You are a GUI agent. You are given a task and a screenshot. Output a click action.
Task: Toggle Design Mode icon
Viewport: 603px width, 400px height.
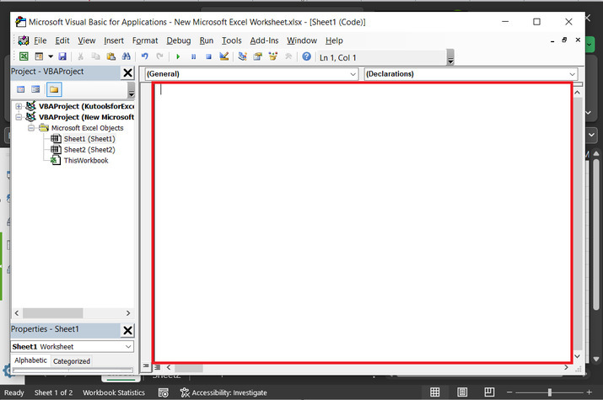223,56
